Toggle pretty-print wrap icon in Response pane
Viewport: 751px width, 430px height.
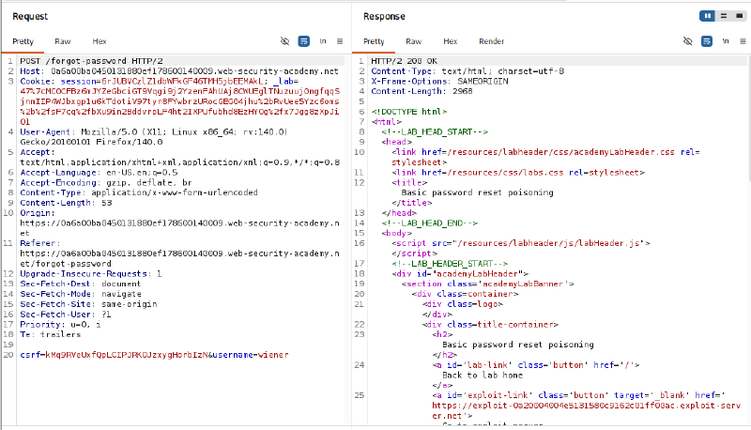coord(707,41)
